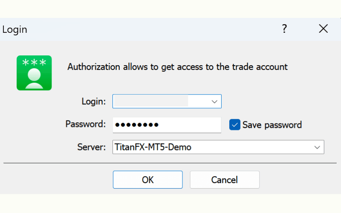341x213 pixels.
Task: Open the Server dropdown arrow
Action: point(317,147)
